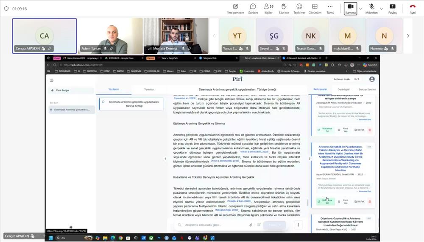424x242 pixels.
Task: Open the Yeni pencere pop-out icon
Action: pyautogui.click(x=235, y=7)
